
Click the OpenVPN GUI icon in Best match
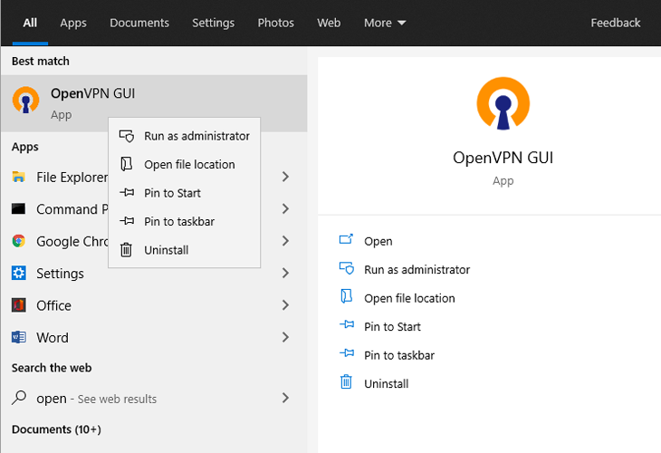click(x=25, y=101)
